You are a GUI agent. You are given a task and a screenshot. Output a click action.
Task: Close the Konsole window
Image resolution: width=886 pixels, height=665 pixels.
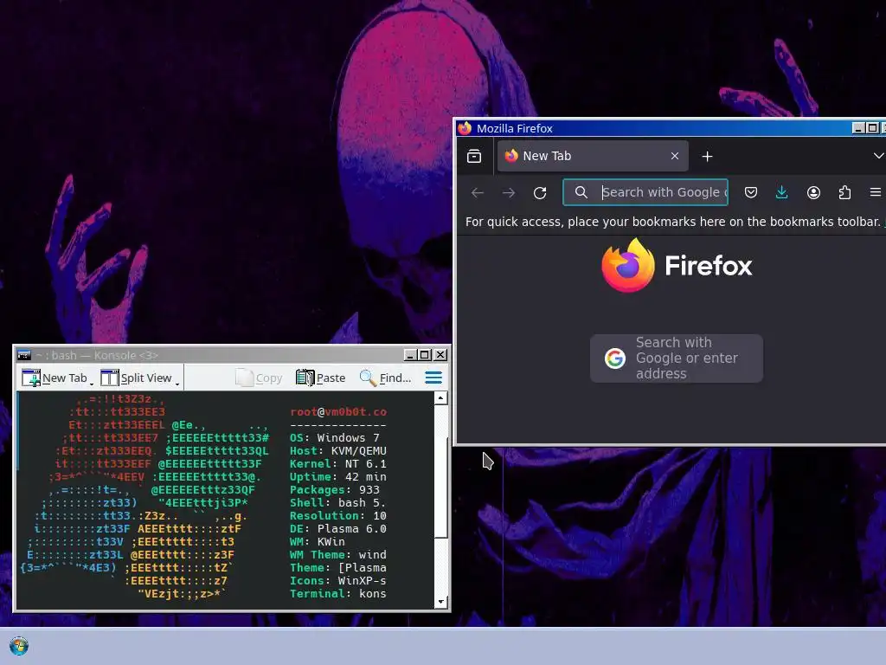pyautogui.click(x=440, y=355)
